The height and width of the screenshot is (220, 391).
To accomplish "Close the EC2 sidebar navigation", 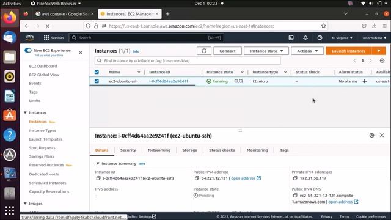I will point(81,53).
